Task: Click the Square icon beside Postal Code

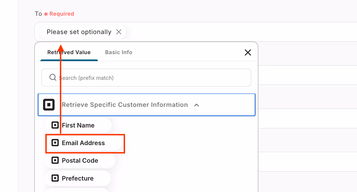Action: click(55, 160)
